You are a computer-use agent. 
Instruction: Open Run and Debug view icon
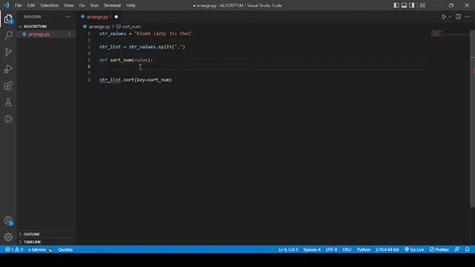click(x=8, y=69)
